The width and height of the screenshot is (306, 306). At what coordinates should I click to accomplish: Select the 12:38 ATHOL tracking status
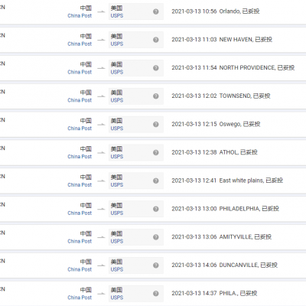pyautogui.click(x=214, y=152)
